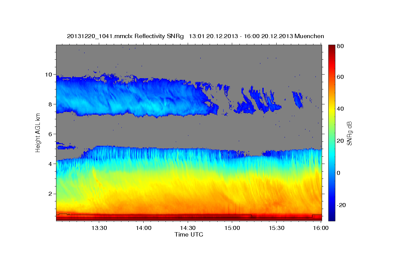Click the height tick label 2
The width and height of the screenshot is (398, 265).
pos(51,193)
